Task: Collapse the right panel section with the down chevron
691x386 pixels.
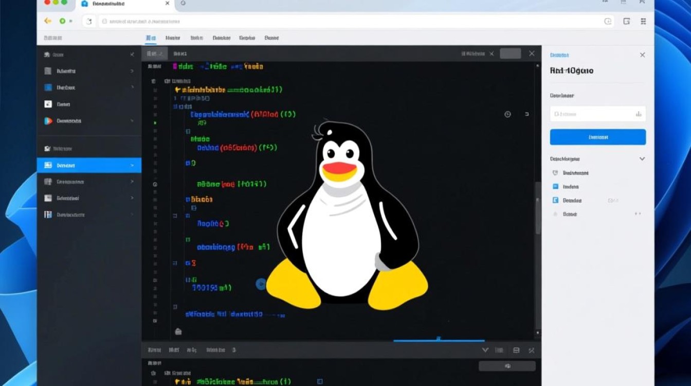Action: pos(642,159)
